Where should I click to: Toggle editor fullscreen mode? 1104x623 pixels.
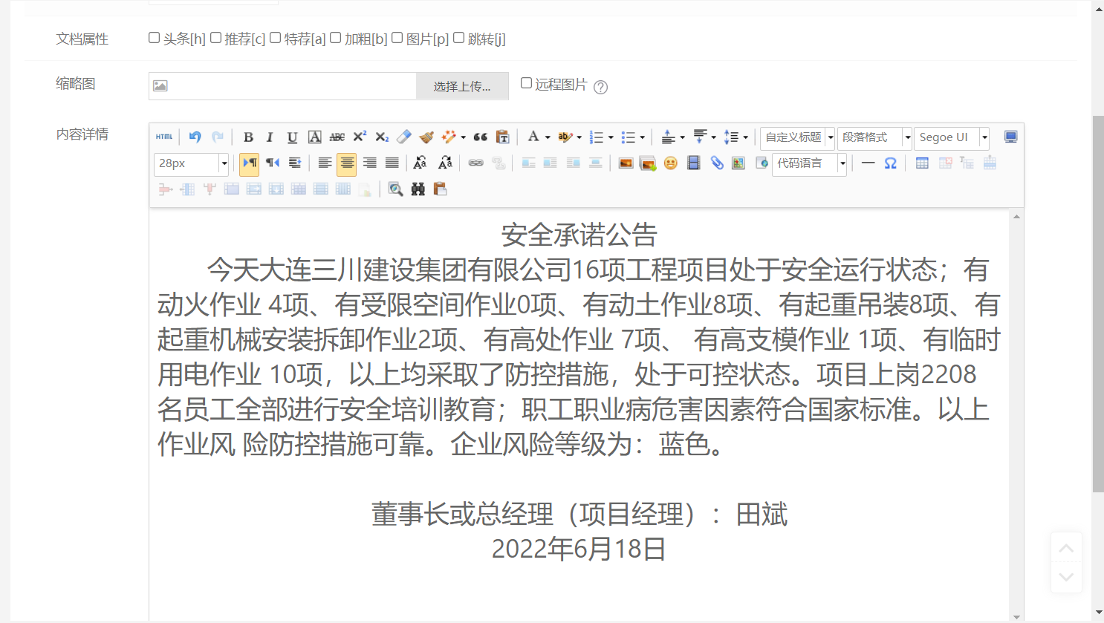tap(1010, 137)
